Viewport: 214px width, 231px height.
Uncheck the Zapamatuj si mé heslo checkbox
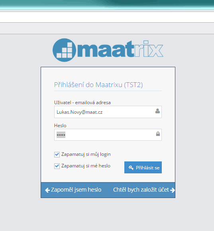pos(57,166)
